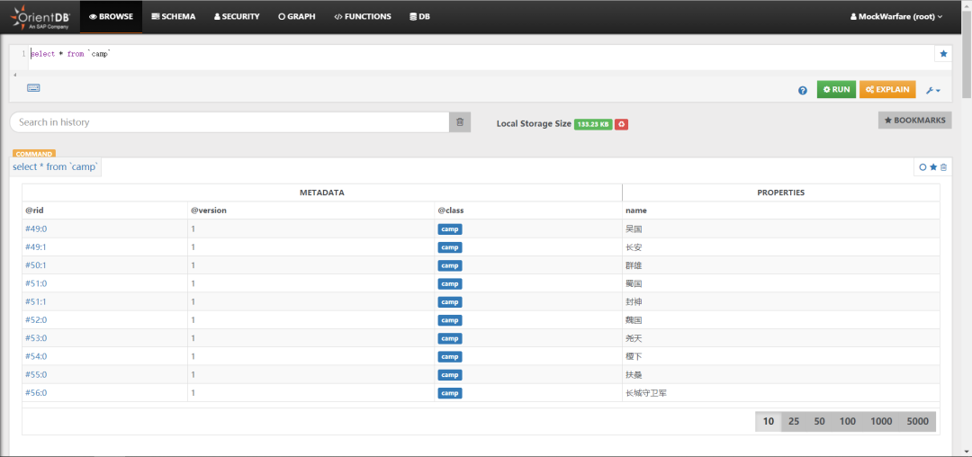Open the DB tab
The width and height of the screenshot is (972, 457).
pos(419,17)
